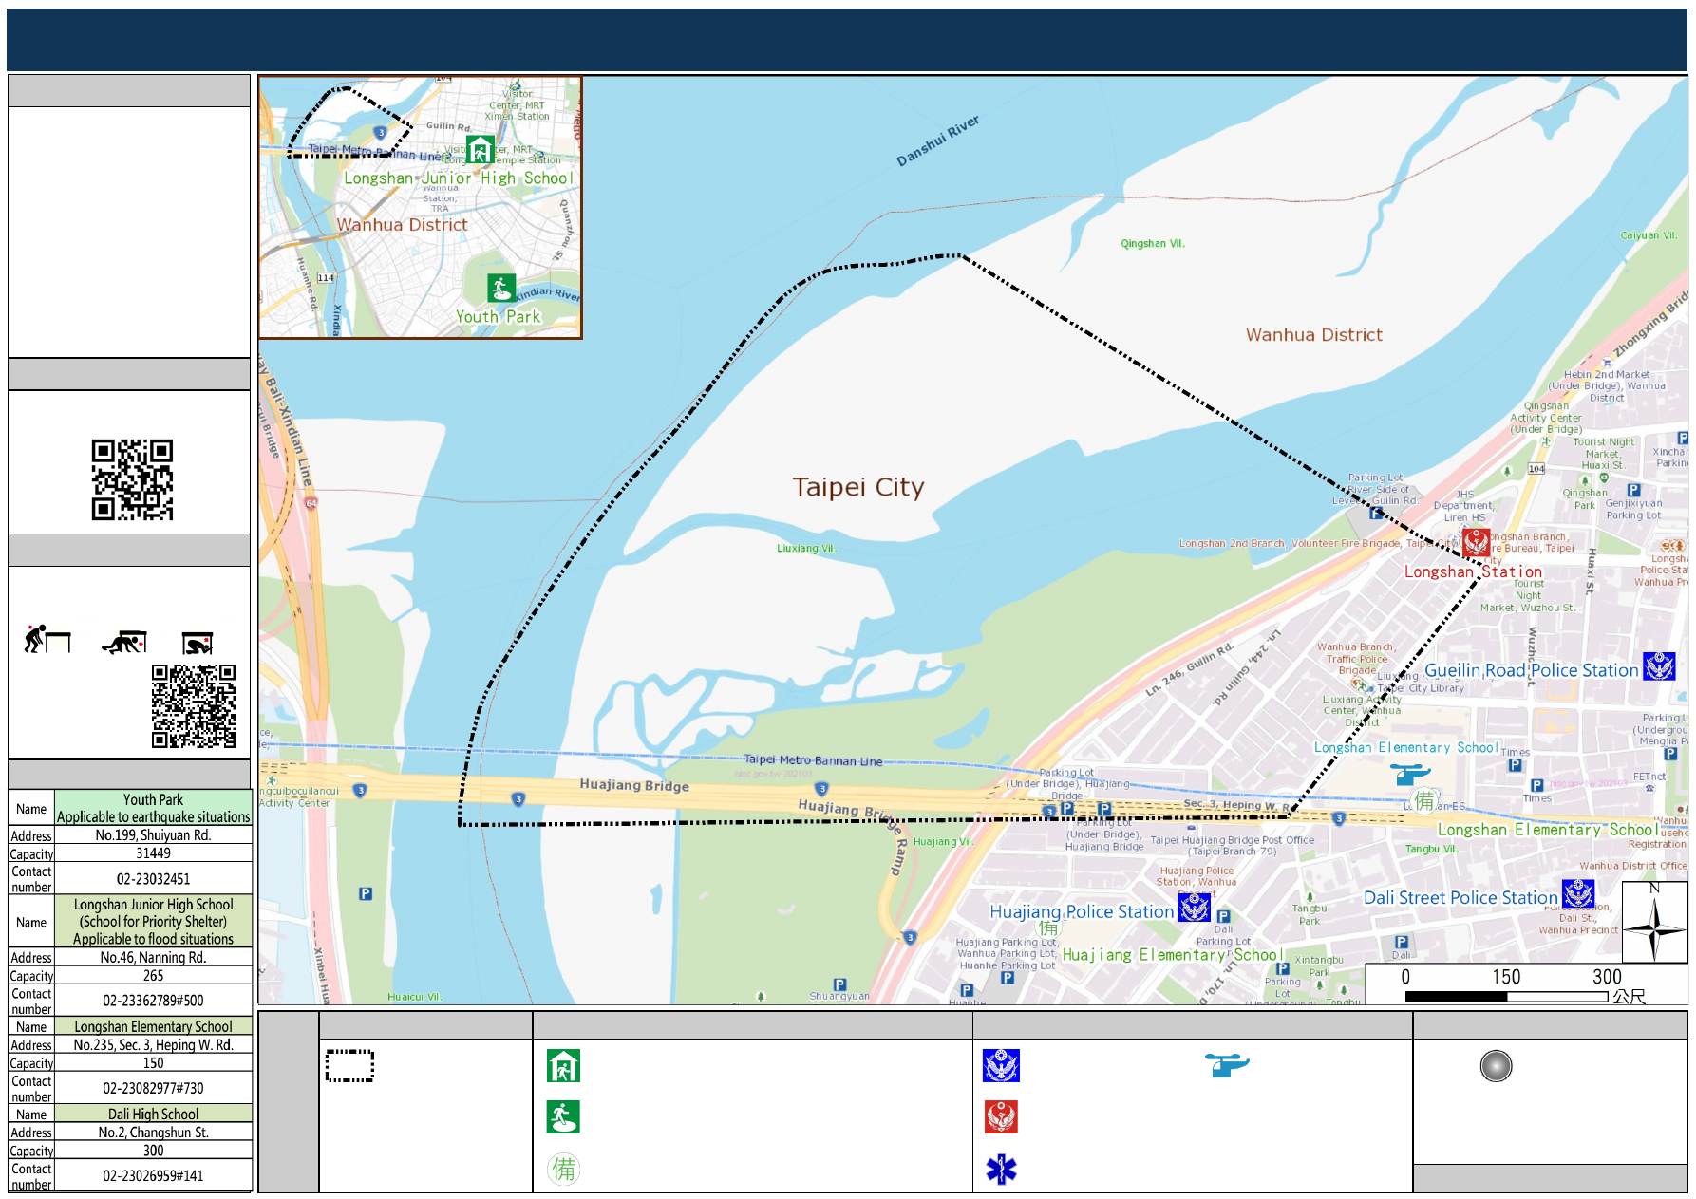This screenshot has height=1199, width=1696.
Task: Click 'Wanhua District' label on main map
Action: pyautogui.click(x=1313, y=334)
